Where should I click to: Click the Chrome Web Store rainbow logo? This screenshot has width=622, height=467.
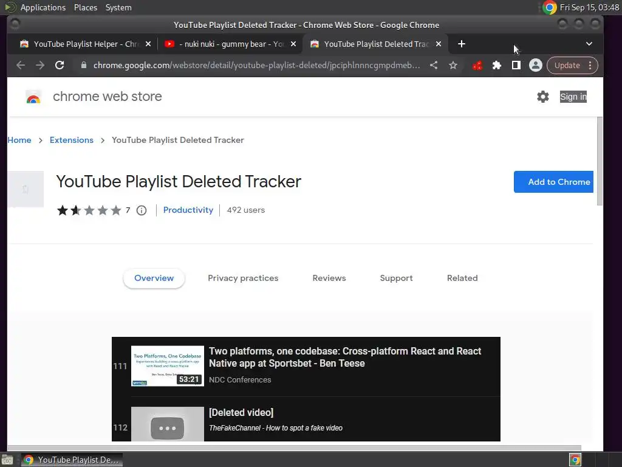[33, 97]
